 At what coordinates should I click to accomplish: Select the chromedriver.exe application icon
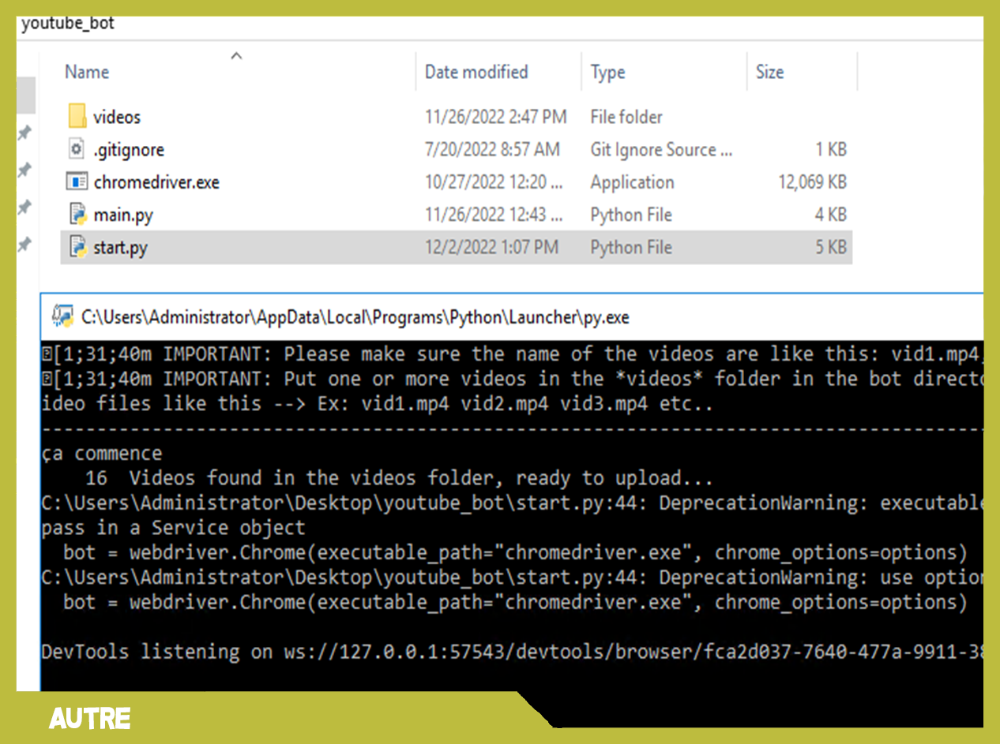tap(77, 182)
